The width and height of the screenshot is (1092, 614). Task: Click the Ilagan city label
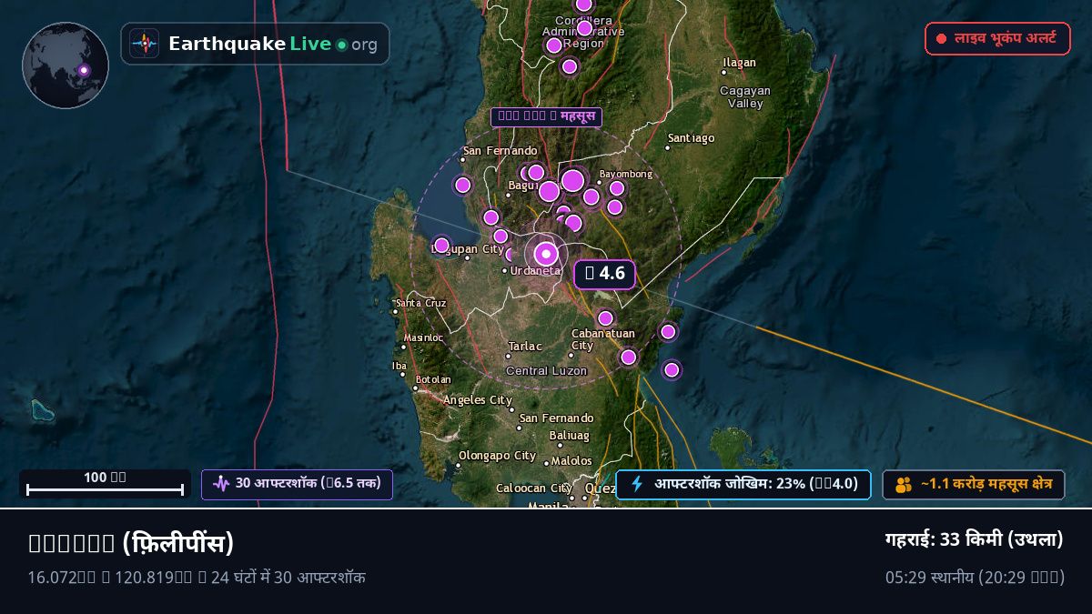click(x=739, y=63)
